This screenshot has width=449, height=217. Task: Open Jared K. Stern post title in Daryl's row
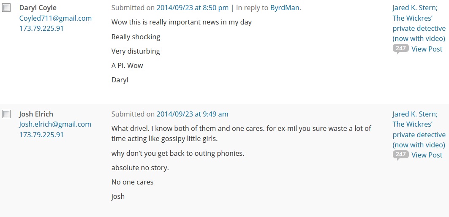click(419, 23)
